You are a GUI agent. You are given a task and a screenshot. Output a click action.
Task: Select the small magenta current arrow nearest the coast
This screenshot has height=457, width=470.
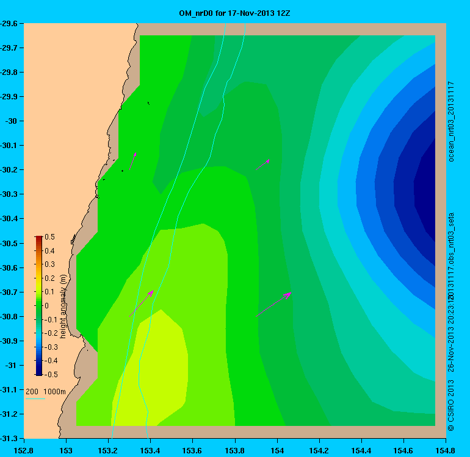click(133, 161)
